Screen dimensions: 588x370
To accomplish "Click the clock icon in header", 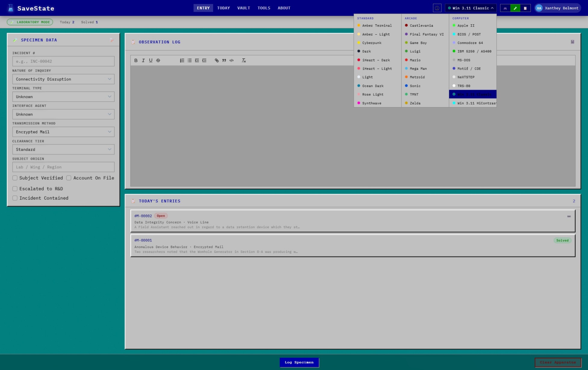I will 437,8.
